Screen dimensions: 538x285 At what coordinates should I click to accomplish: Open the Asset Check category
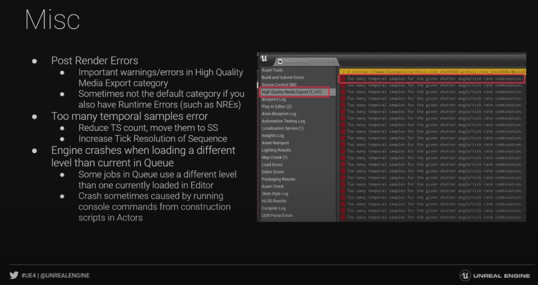[273, 187]
